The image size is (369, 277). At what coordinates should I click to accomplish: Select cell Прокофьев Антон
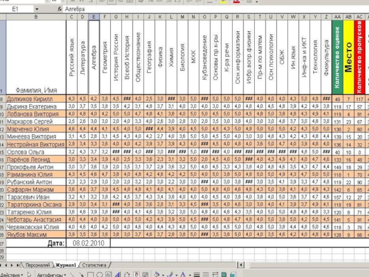pos(36,167)
